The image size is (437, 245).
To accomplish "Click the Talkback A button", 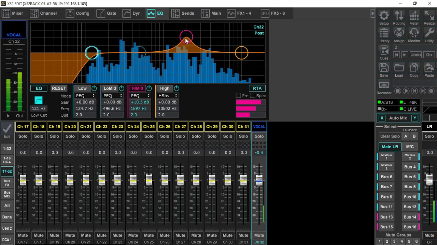I will click(x=406, y=136).
